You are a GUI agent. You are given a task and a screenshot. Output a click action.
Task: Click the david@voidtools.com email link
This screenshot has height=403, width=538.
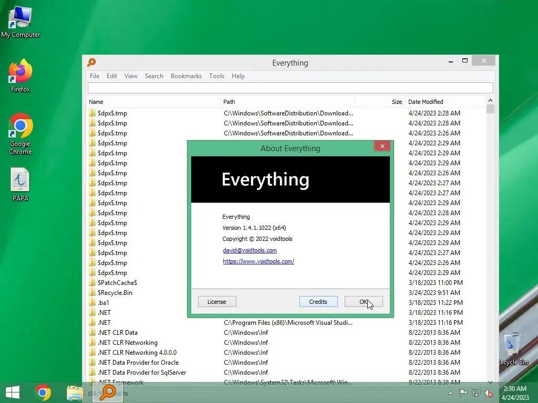[x=250, y=250]
